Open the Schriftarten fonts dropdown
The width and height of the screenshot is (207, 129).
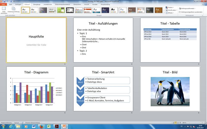pos(171,10)
